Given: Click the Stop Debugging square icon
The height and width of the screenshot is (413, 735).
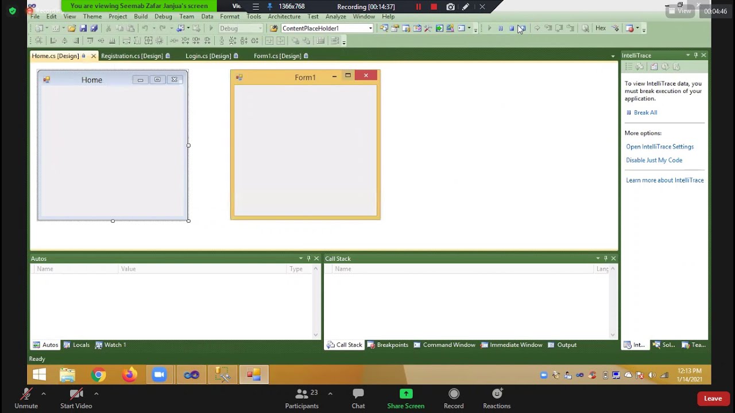Looking at the screenshot, I should (512, 28).
